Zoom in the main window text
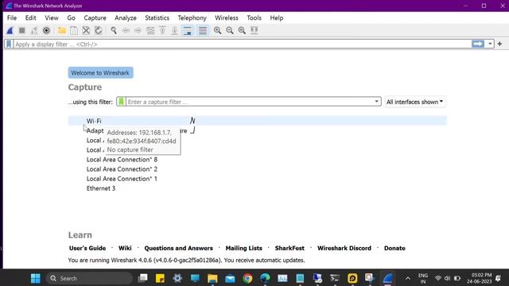Screen dimensions: 509x286 217,30
